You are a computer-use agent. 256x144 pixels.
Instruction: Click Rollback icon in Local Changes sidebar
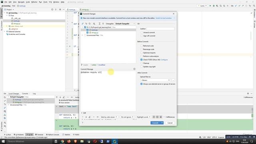click(5, 104)
